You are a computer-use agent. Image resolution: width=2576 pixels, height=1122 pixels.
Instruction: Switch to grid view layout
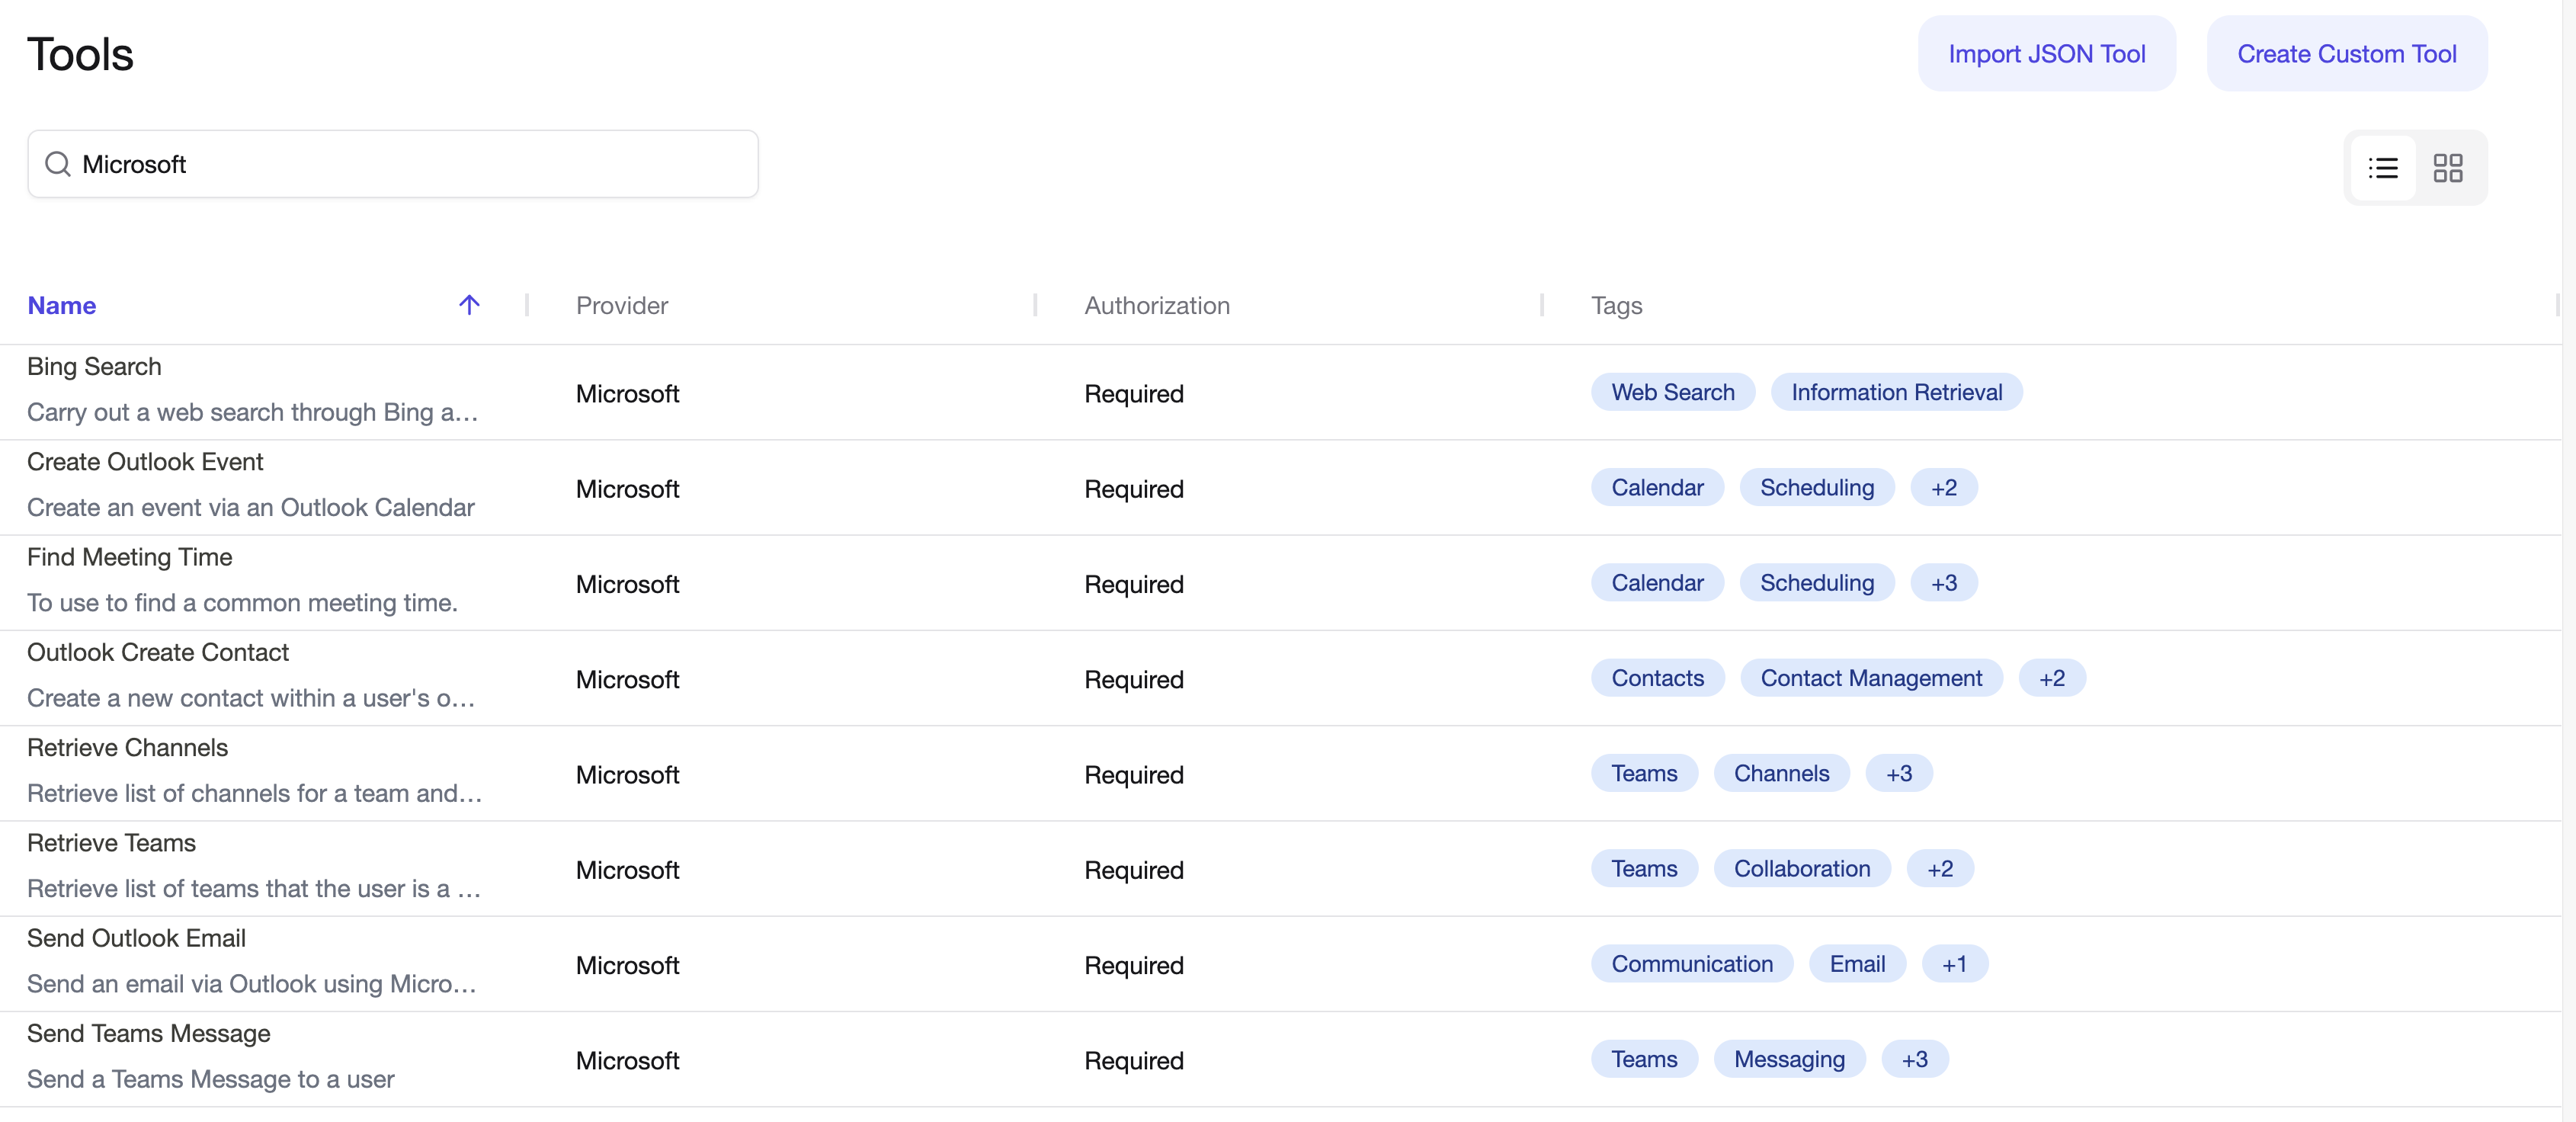(x=2447, y=167)
